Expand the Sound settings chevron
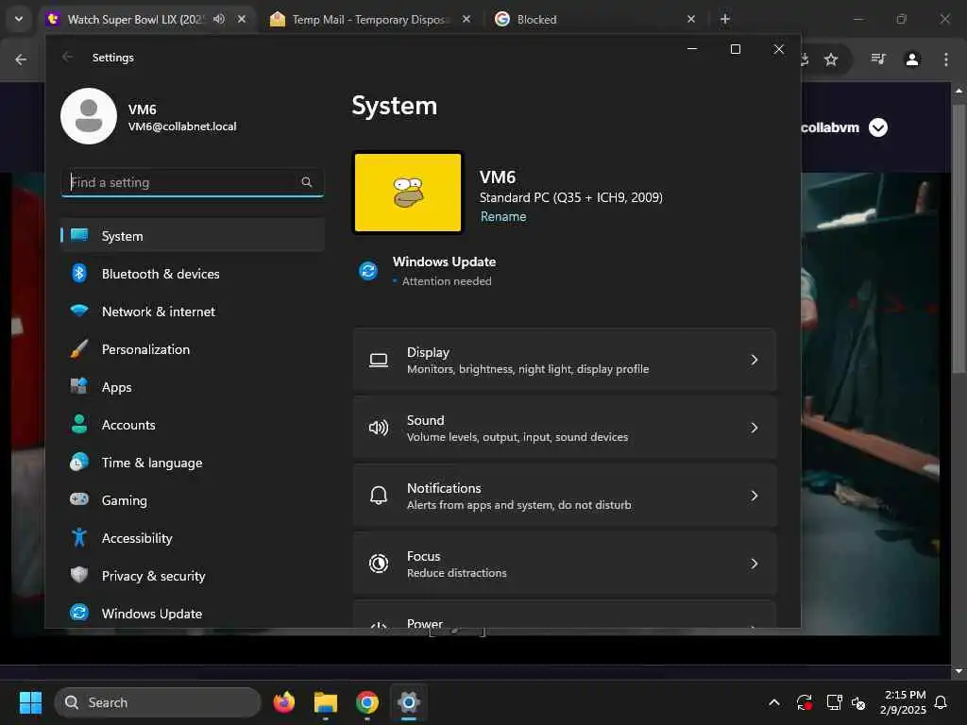 point(754,428)
